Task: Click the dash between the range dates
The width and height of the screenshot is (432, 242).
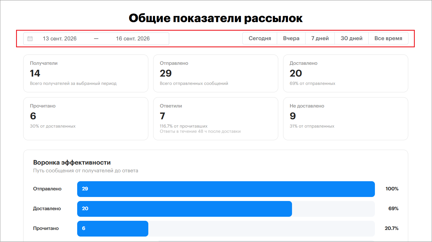Action: tap(96, 39)
